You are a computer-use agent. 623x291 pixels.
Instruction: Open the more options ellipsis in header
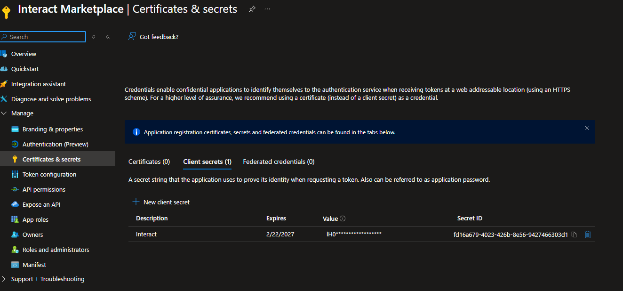tap(267, 9)
